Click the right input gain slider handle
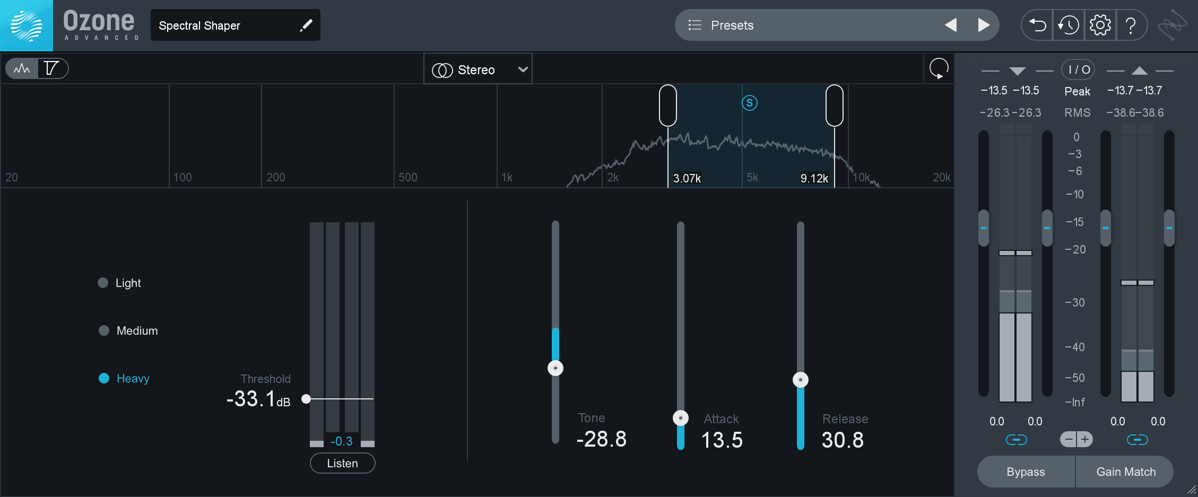1198x497 pixels. (1047, 228)
